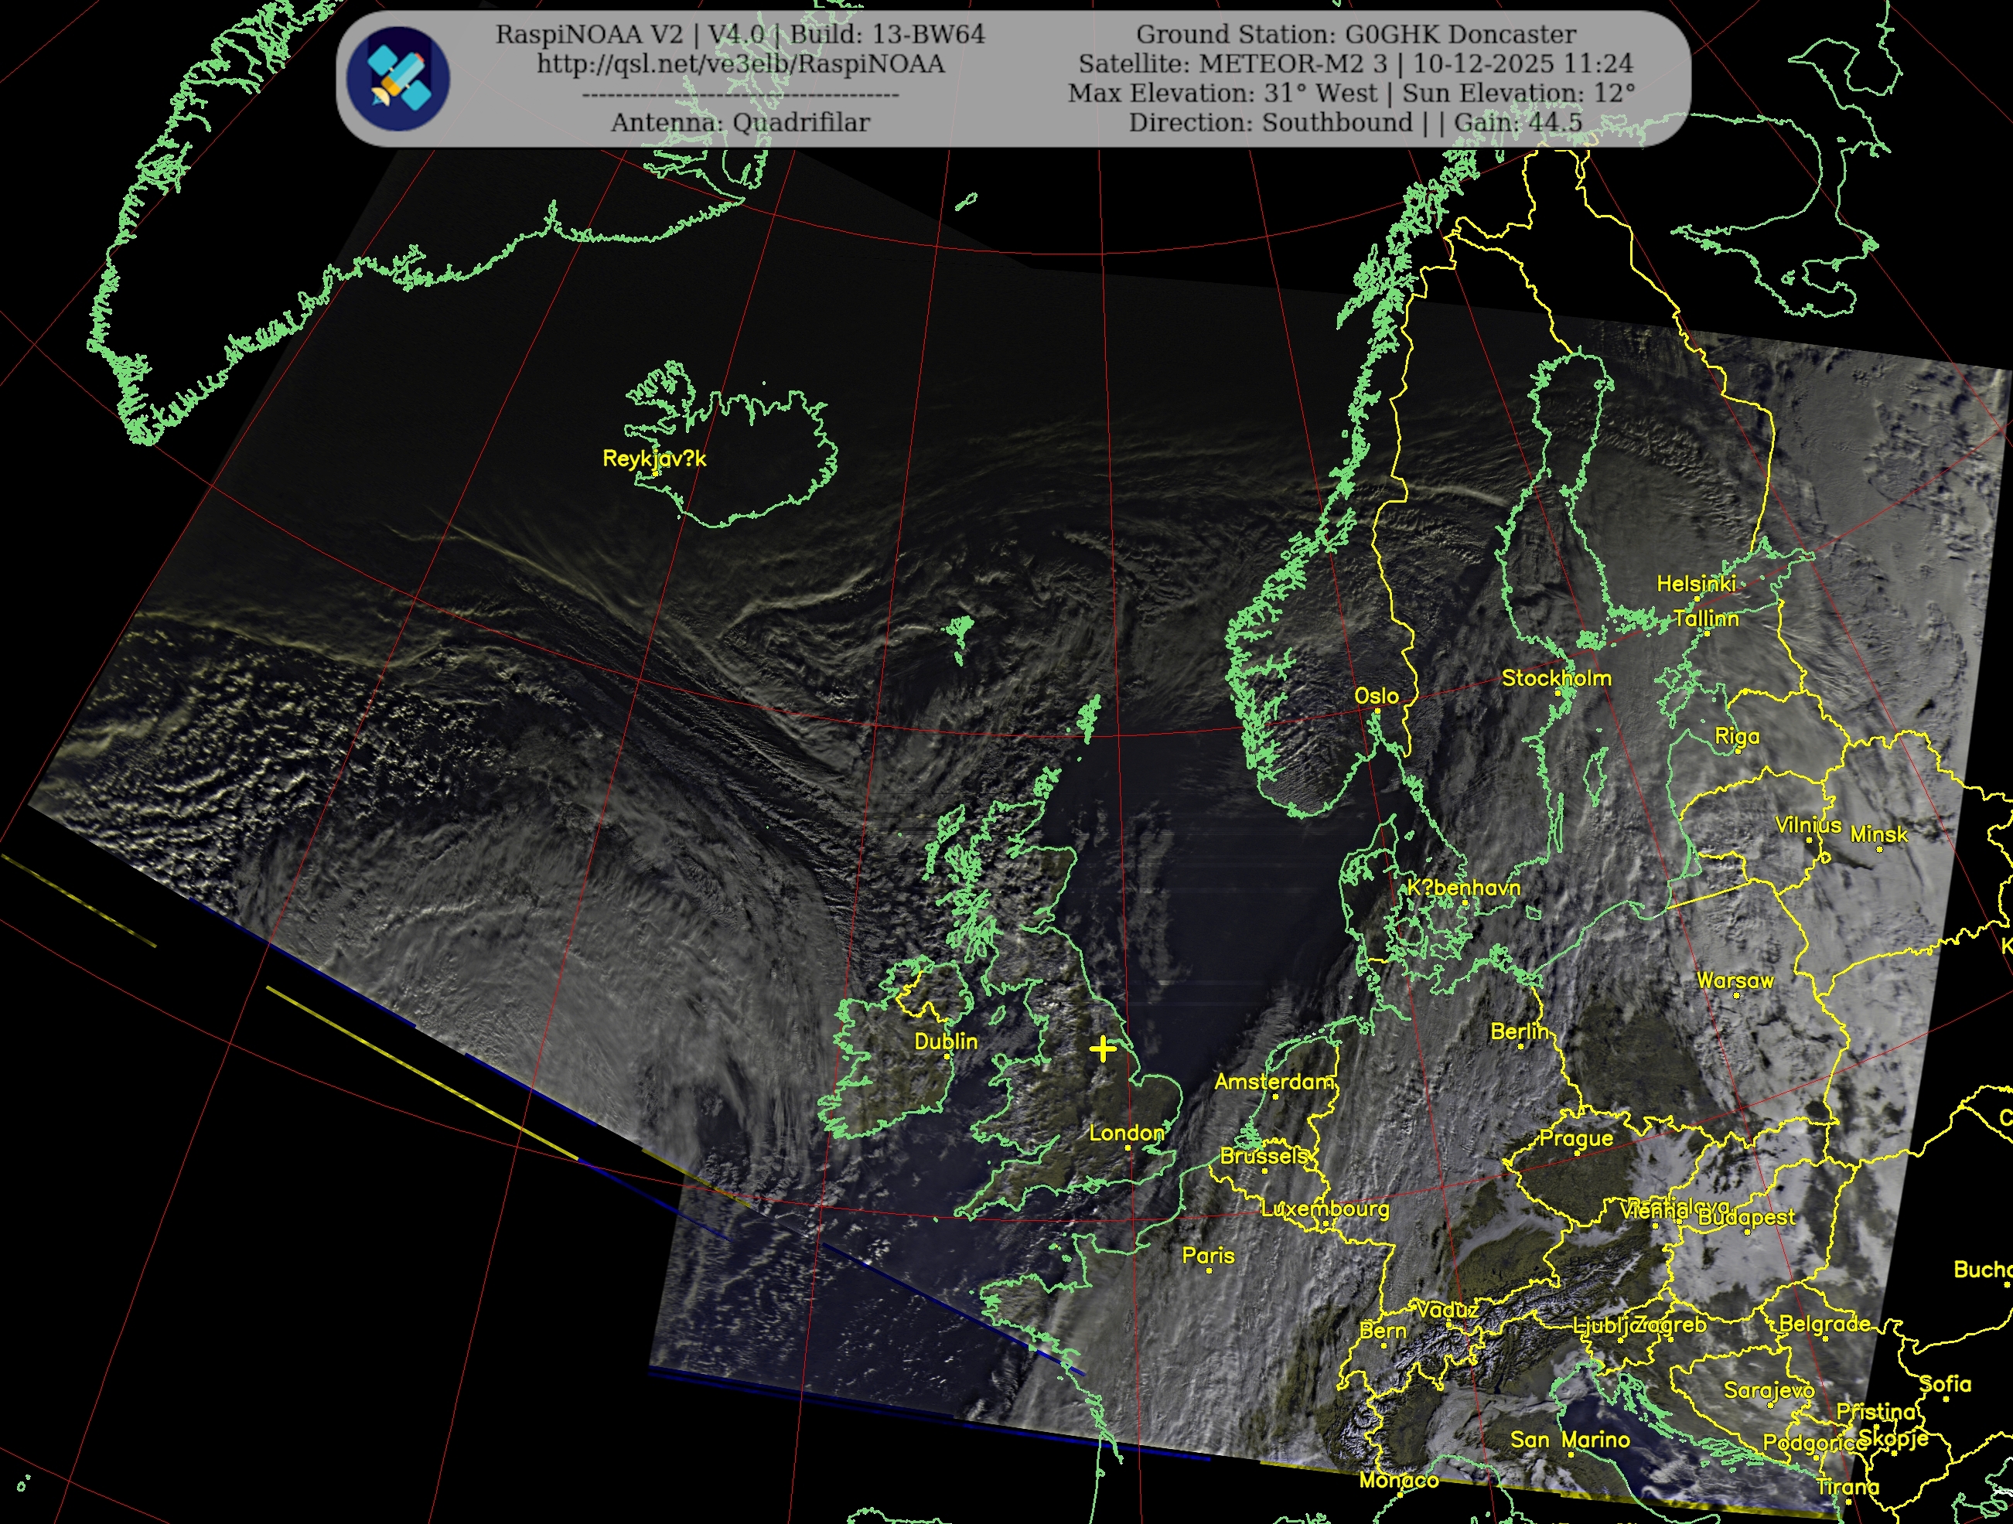Click the yellow ground station cross marker
Image resolution: width=2013 pixels, height=1524 pixels.
1102,1049
